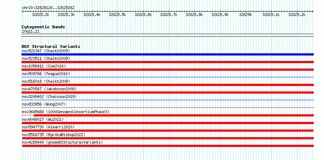Open esv3645668 (1000GenomesConsortiumPhase3) label
Viewport: 324px width, 160px height.
point(66,112)
